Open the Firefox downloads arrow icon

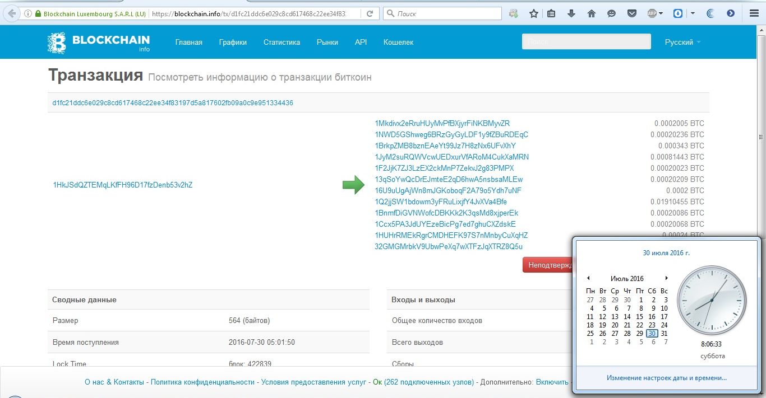(571, 13)
